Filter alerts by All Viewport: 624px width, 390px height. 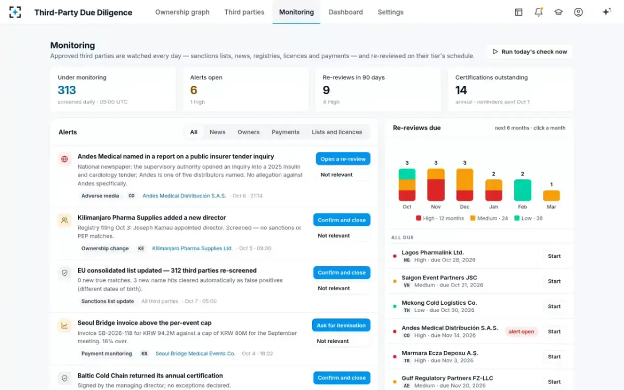pos(194,132)
